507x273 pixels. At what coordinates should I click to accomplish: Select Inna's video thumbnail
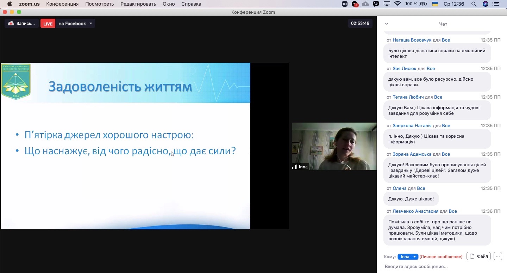coord(334,146)
